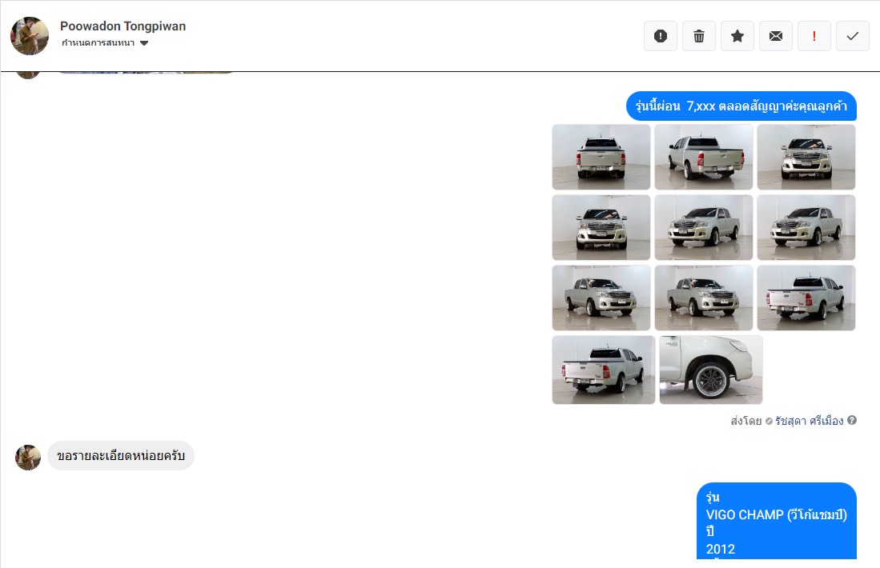This screenshot has width=880, height=568.
Task: Open third photo, first front view of truck
Action: tap(806, 157)
